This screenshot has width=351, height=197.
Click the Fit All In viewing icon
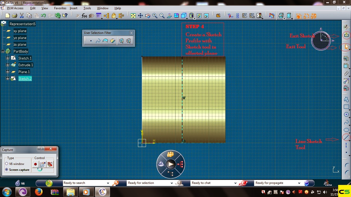pyautogui.click(x=133, y=15)
